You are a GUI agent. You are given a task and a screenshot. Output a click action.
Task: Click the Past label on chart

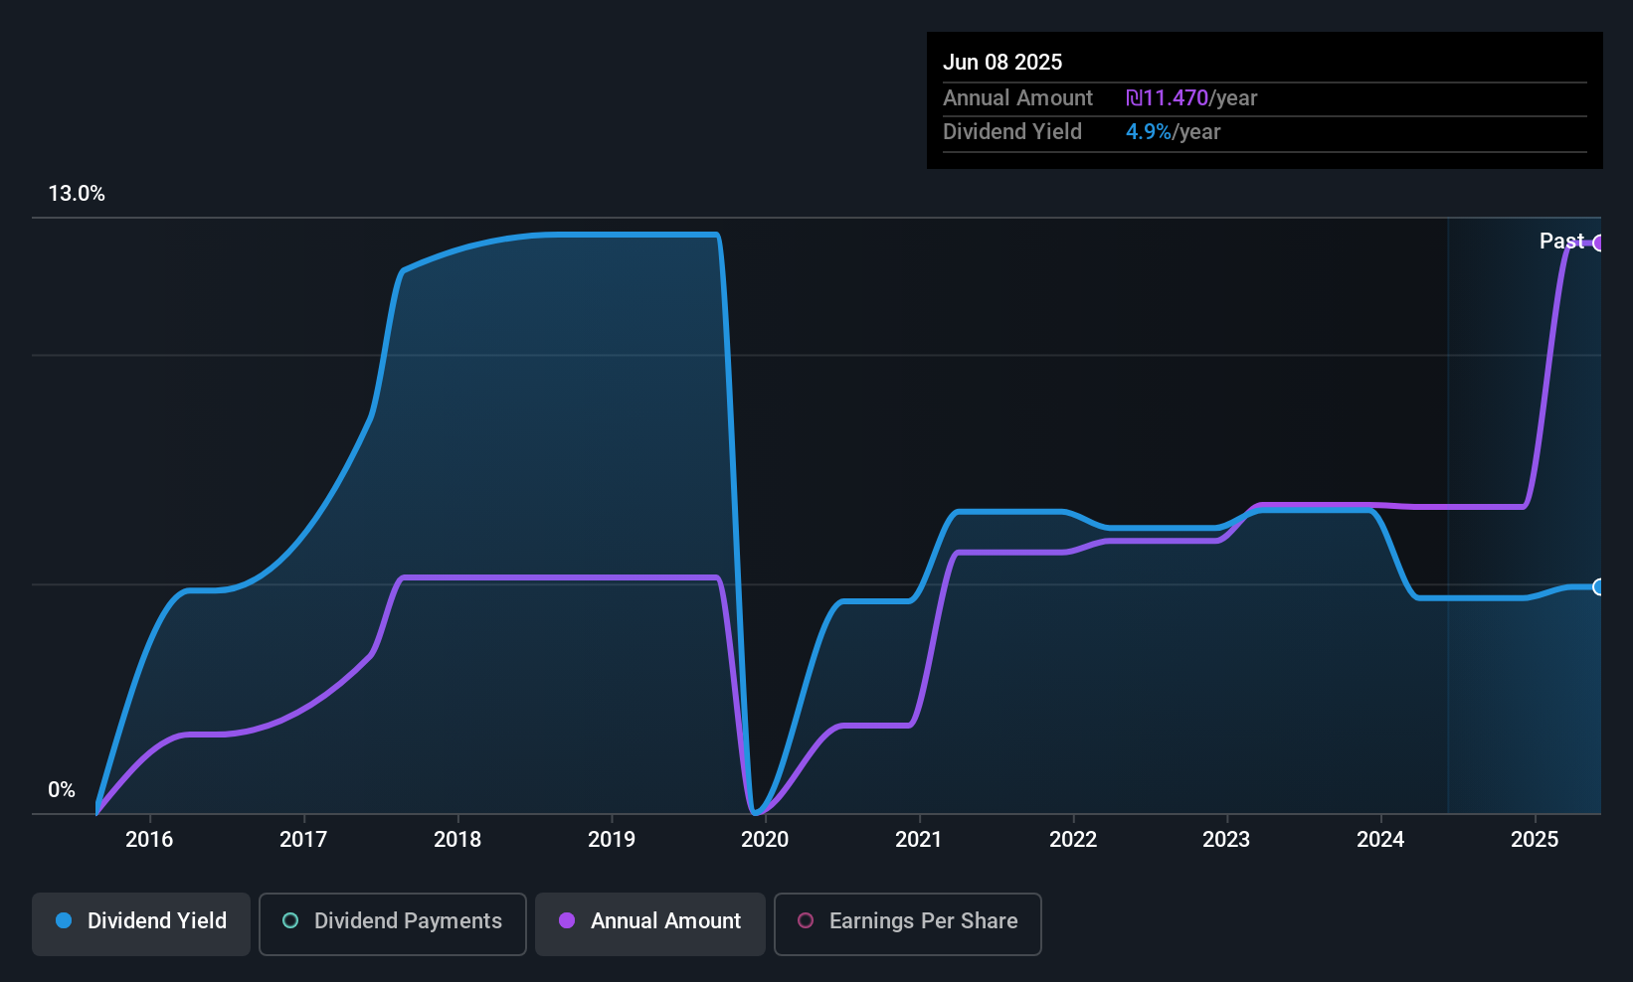(1561, 241)
